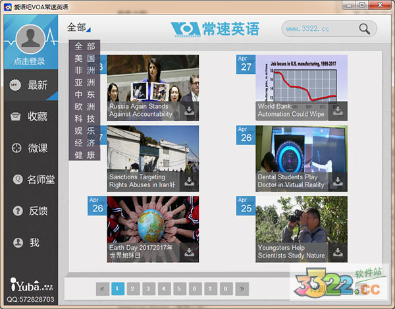Image resolution: width=395 pixels, height=309 pixels.
Task: Select 经济 category
Action: coord(85,143)
